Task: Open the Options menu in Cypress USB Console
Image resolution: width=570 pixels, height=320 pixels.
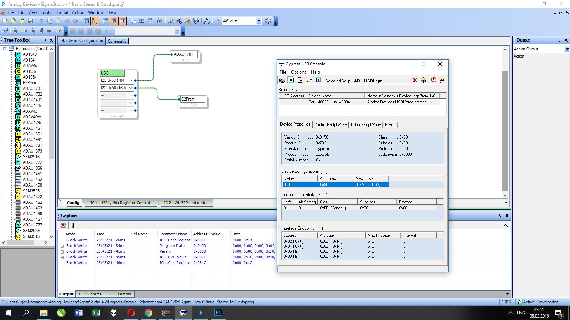Action: [x=298, y=72]
